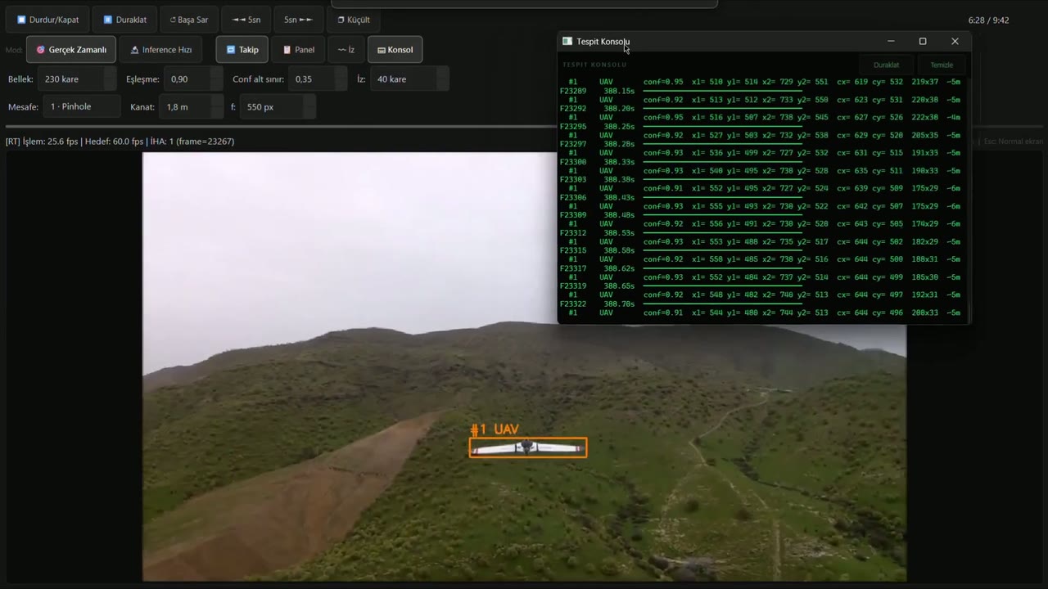This screenshot has height=589, width=1048.
Task: Click the Kanat 1,8 m field
Action: (x=192, y=106)
